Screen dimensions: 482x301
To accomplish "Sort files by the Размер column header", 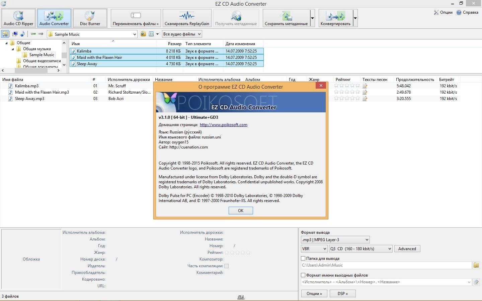I will 170,44.
